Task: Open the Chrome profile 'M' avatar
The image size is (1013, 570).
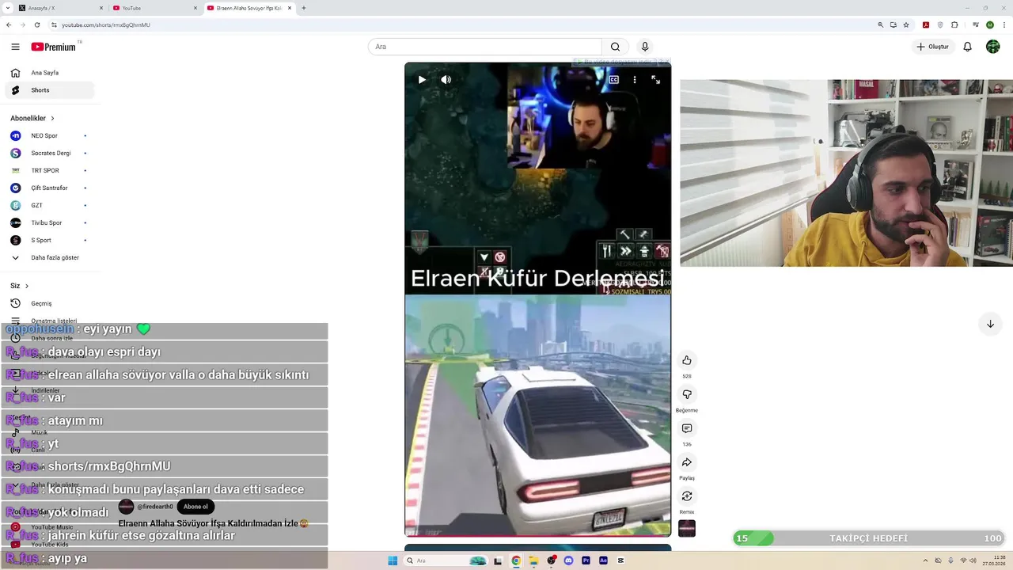Action: tap(989, 25)
